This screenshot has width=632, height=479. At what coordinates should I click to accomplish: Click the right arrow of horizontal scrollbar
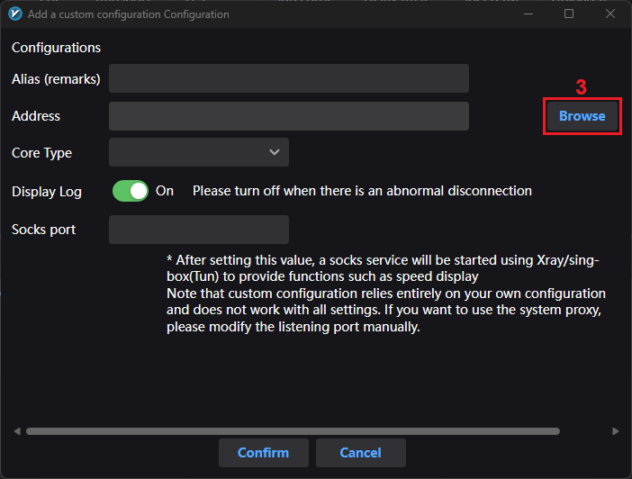click(615, 431)
